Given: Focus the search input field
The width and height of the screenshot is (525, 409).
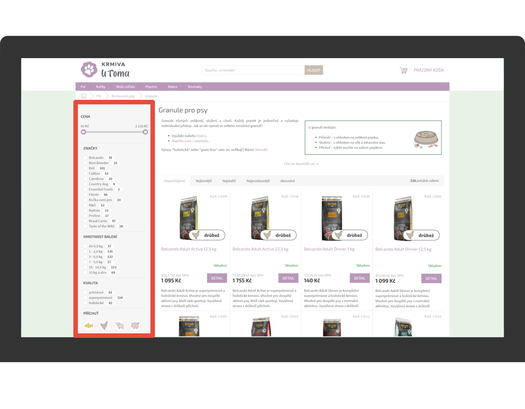Looking at the screenshot, I should point(253,70).
